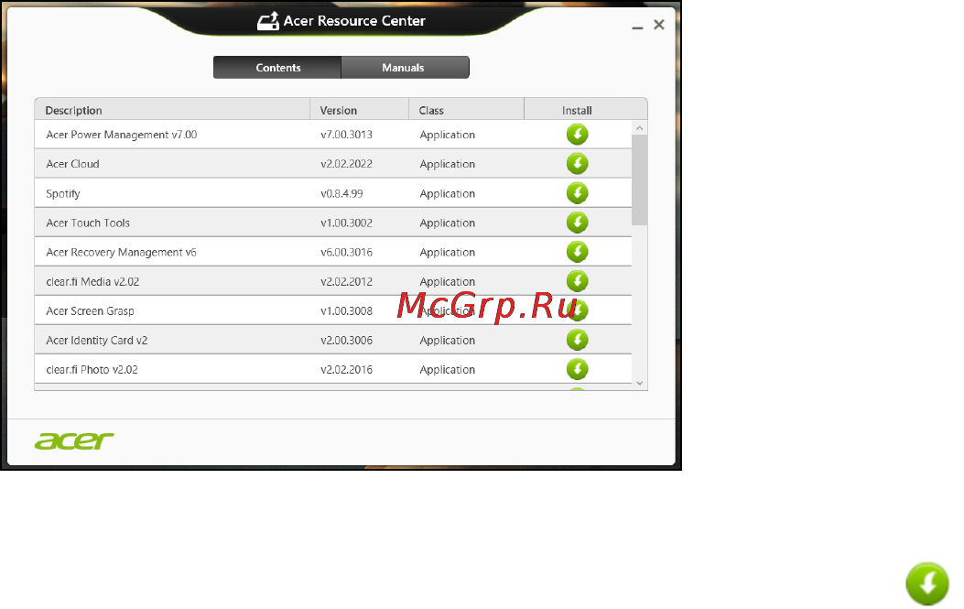This screenshot has height=609, width=964.
Task: Click version v2.02.2016
Action: point(346,370)
